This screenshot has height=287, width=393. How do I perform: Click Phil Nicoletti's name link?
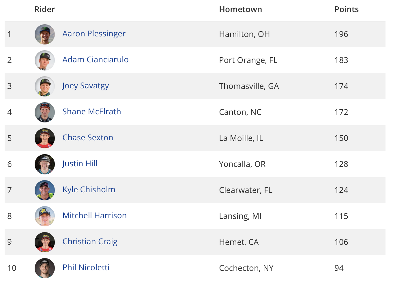point(86,267)
